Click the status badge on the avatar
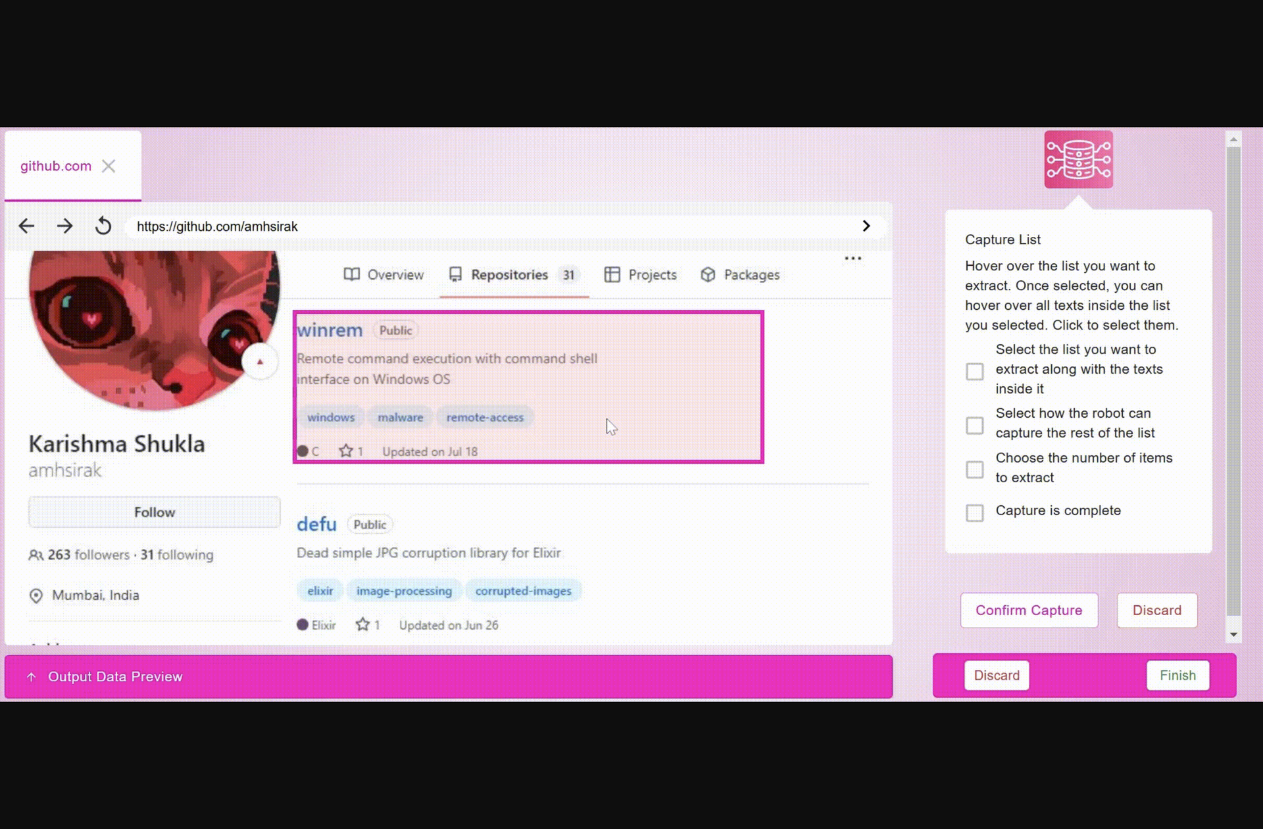 (x=260, y=361)
